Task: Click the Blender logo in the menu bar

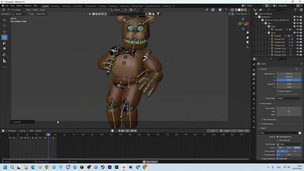Action: [x=3, y=6]
